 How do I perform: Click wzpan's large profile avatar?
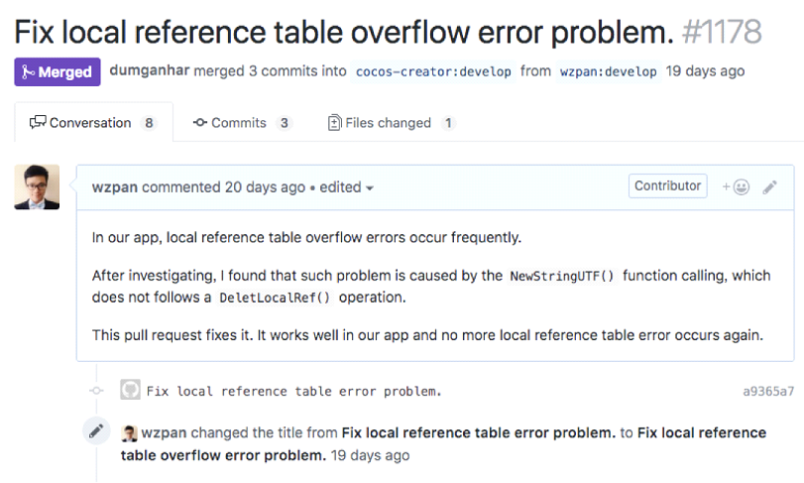pos(37,186)
